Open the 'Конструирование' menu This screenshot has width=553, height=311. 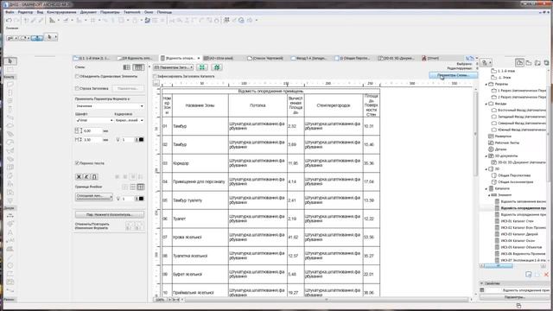tap(61, 12)
